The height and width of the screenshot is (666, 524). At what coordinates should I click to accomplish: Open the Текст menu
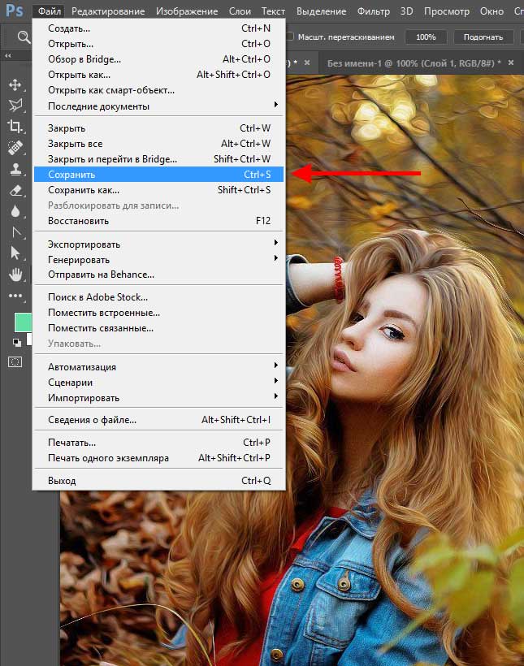pyautogui.click(x=273, y=11)
